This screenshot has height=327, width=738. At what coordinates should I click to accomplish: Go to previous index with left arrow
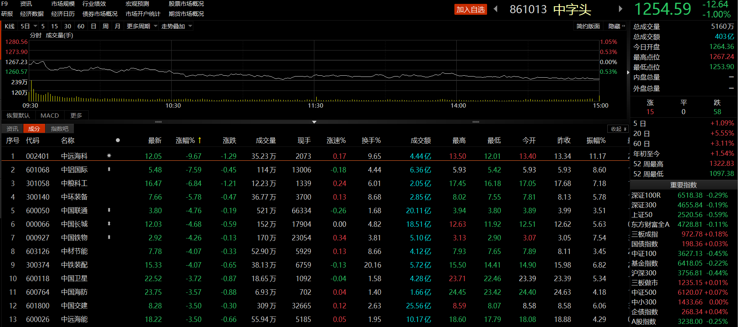tap(496, 9)
